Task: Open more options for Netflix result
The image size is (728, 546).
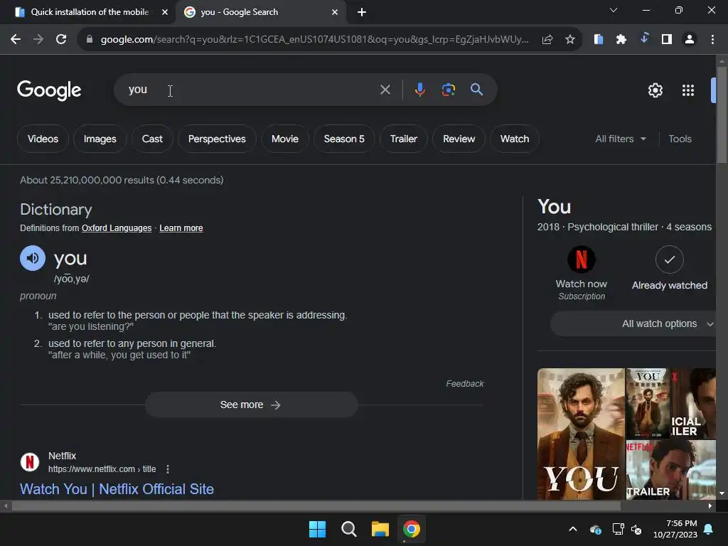Action: tap(168, 469)
